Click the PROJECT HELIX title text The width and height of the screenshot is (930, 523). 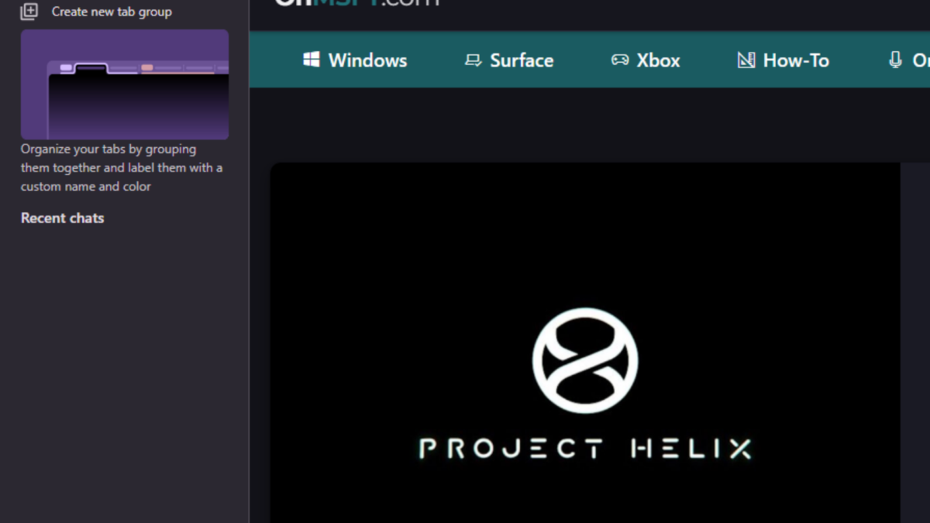(x=585, y=449)
